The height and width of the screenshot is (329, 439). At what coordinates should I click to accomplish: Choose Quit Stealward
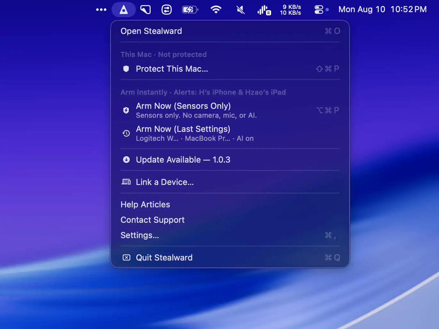230,258
